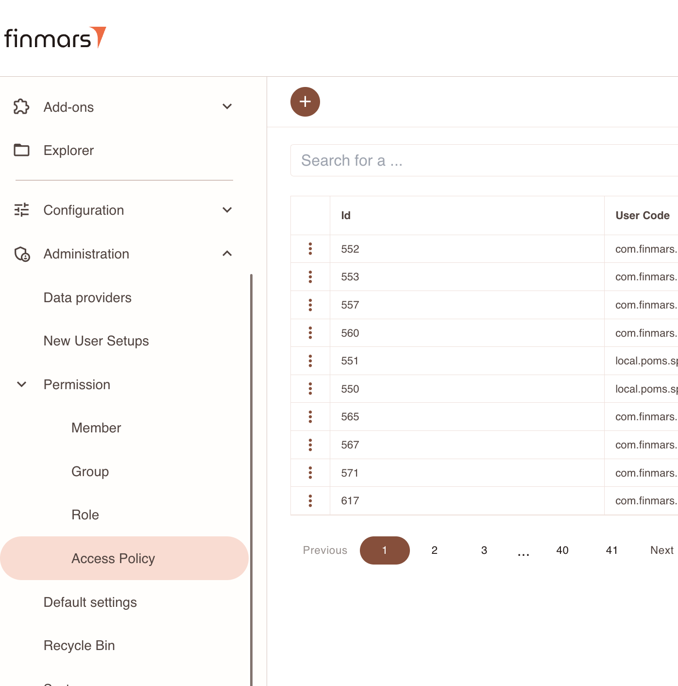Go to the Next page
Image resolution: width=678 pixels, height=686 pixels.
(x=661, y=550)
